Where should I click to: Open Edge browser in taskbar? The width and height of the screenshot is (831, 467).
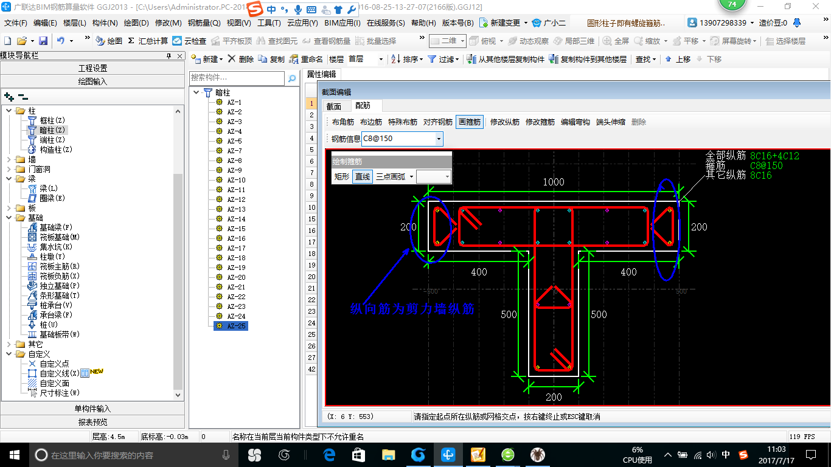(x=329, y=455)
